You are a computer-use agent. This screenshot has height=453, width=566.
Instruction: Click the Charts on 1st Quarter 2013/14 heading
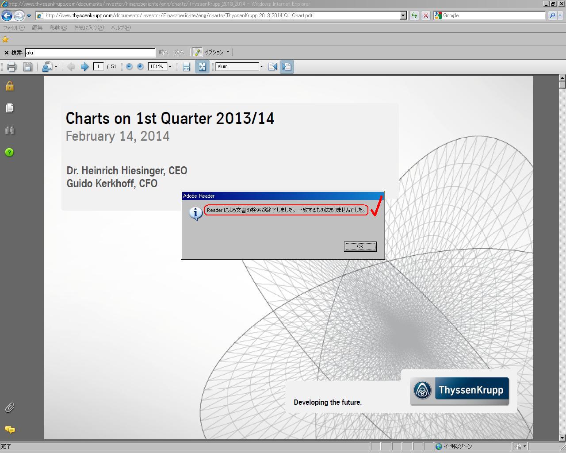(170, 119)
